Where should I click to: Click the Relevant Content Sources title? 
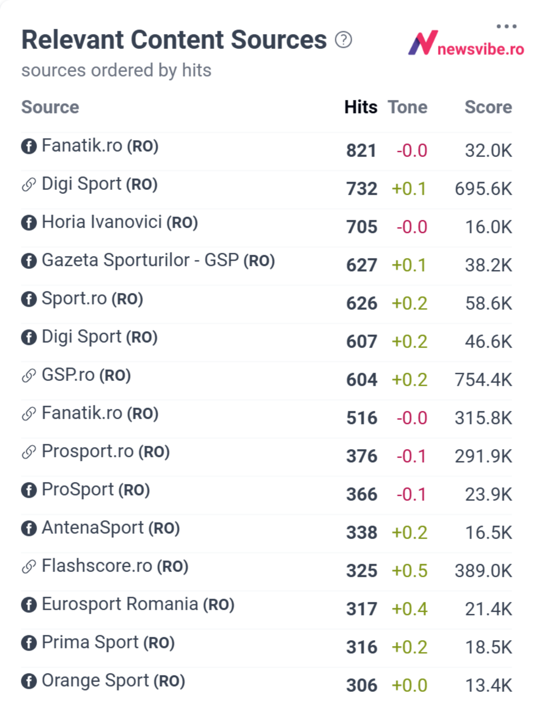coord(174,40)
